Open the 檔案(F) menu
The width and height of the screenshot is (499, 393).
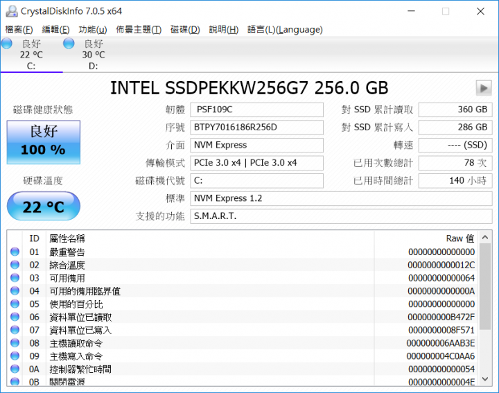click(19, 30)
